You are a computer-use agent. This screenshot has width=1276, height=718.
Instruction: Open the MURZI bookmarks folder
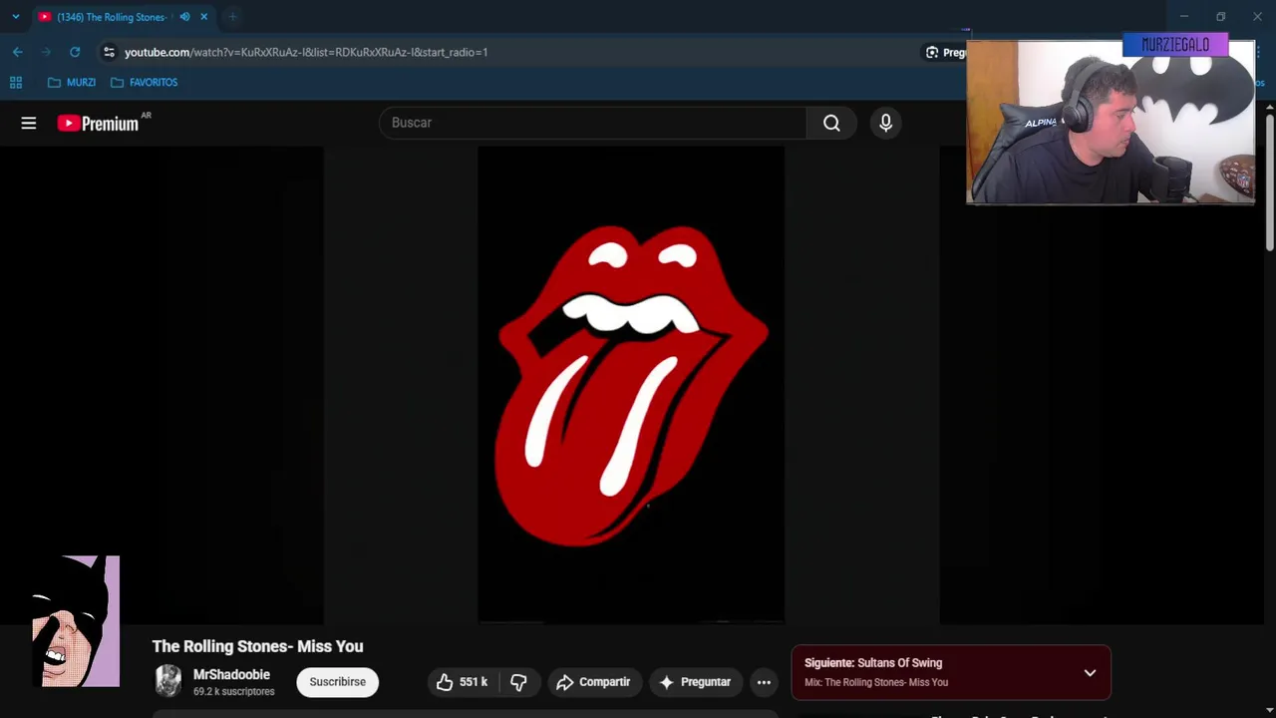pos(72,83)
